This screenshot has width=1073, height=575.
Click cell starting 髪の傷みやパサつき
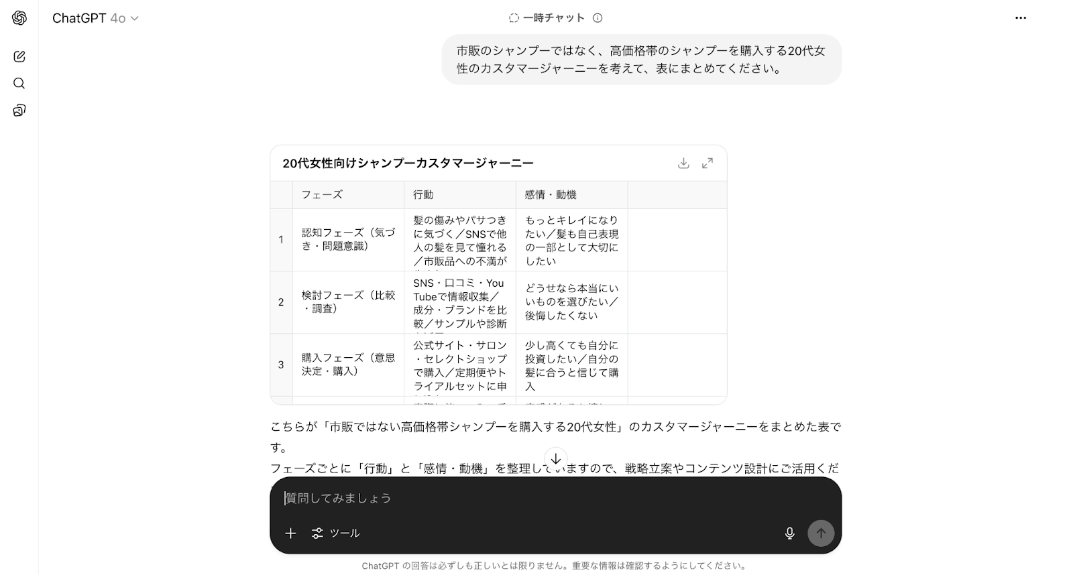coord(460,239)
